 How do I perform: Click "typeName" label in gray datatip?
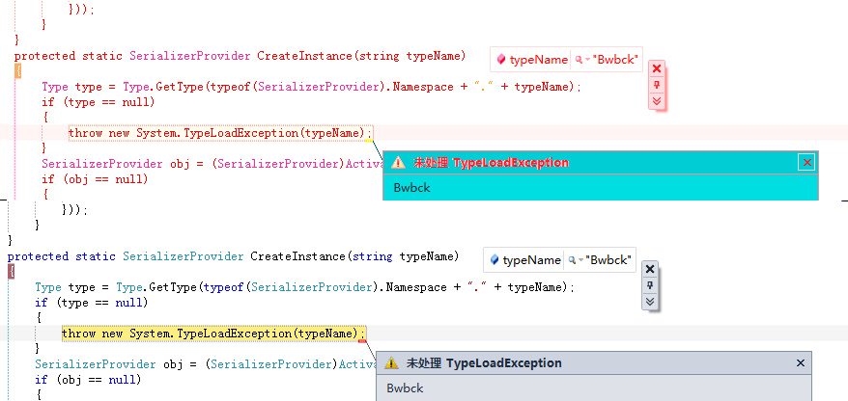(531, 260)
